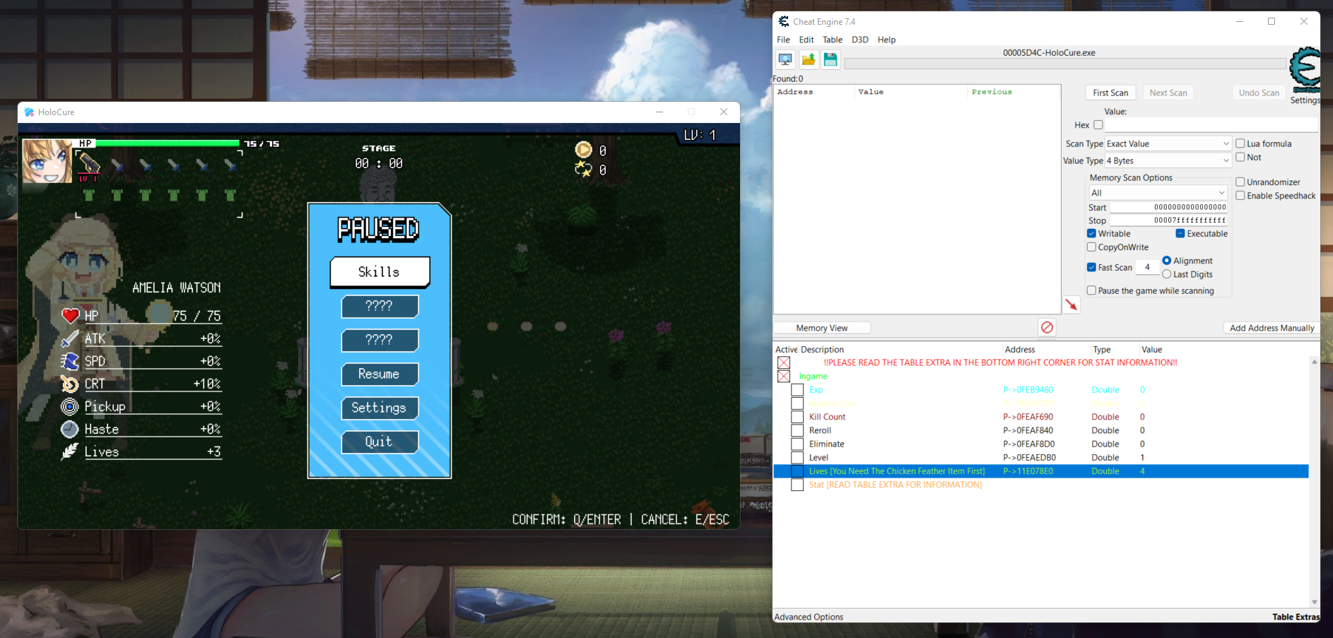This screenshot has width=1333, height=638.
Task: Activate the Reroll entry checkbox
Action: [x=797, y=430]
